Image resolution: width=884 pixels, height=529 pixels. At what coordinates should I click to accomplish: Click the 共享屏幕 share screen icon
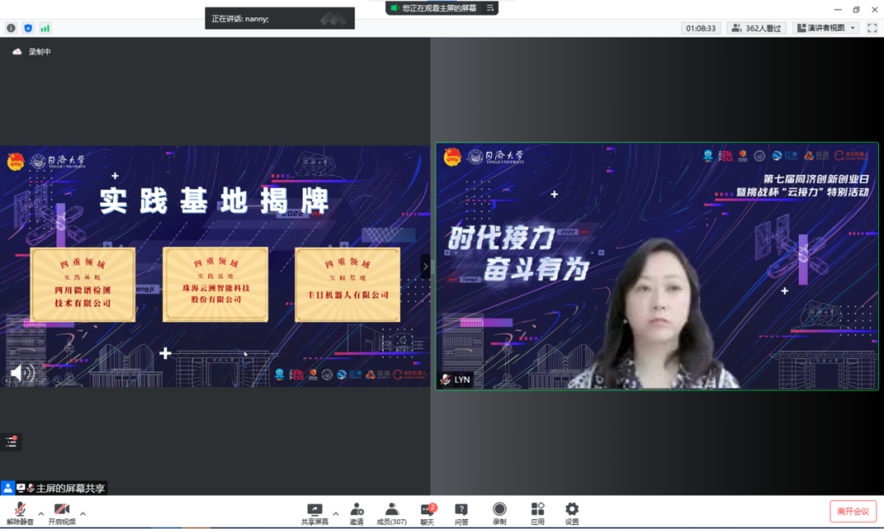(314, 513)
